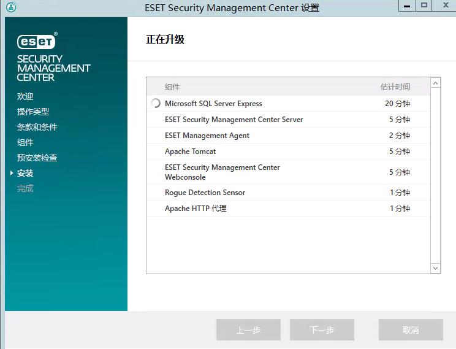Image resolution: width=456 pixels, height=349 pixels.
Task: Select the 操作类型 step in sidebar
Action: point(33,112)
